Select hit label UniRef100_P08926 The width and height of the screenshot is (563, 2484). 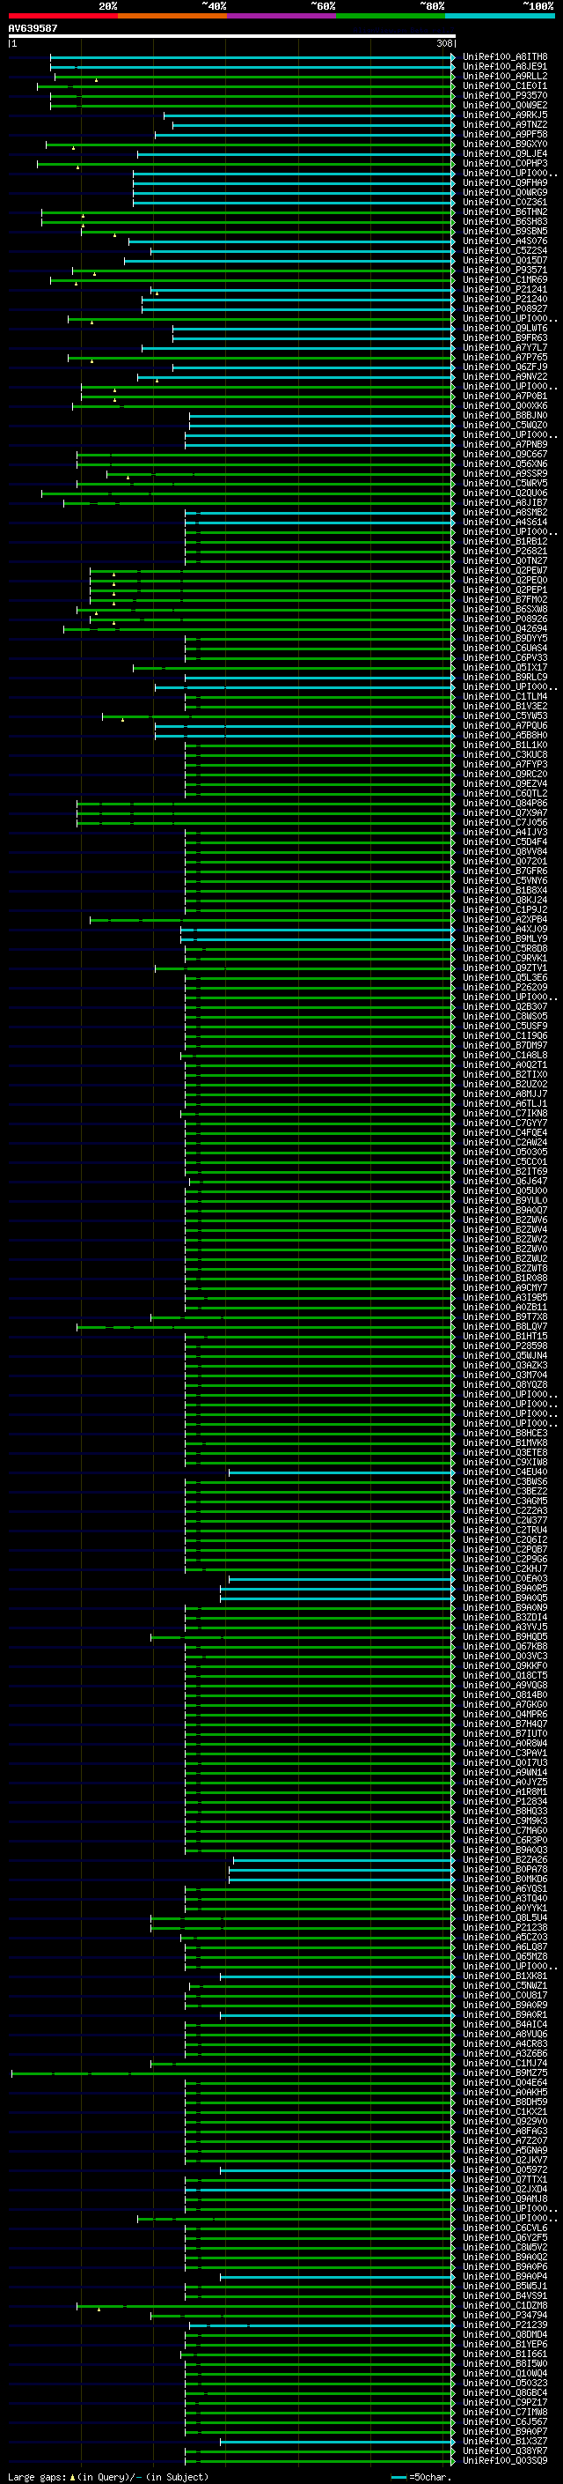pos(505,619)
